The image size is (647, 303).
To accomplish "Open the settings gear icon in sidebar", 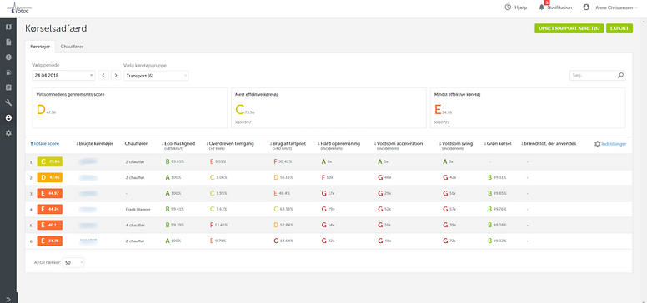I will point(8,133).
